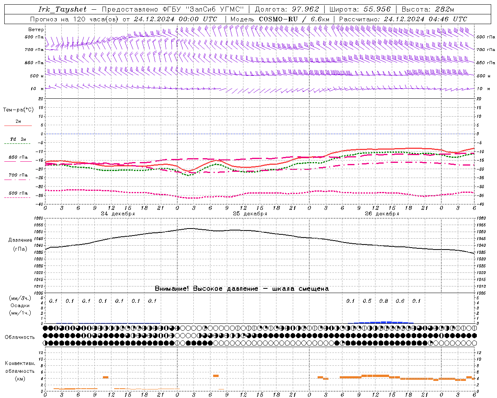Click the 0.5 precipitation value
This screenshot has height=398, width=497.
tap(367, 301)
